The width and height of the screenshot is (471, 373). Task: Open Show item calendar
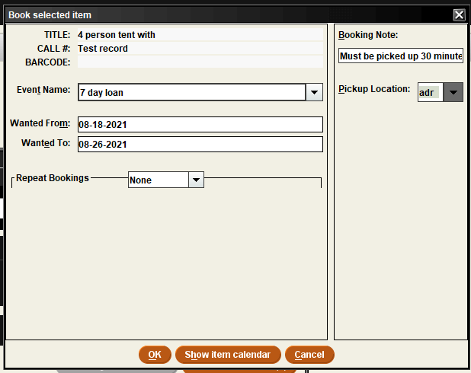(228, 355)
